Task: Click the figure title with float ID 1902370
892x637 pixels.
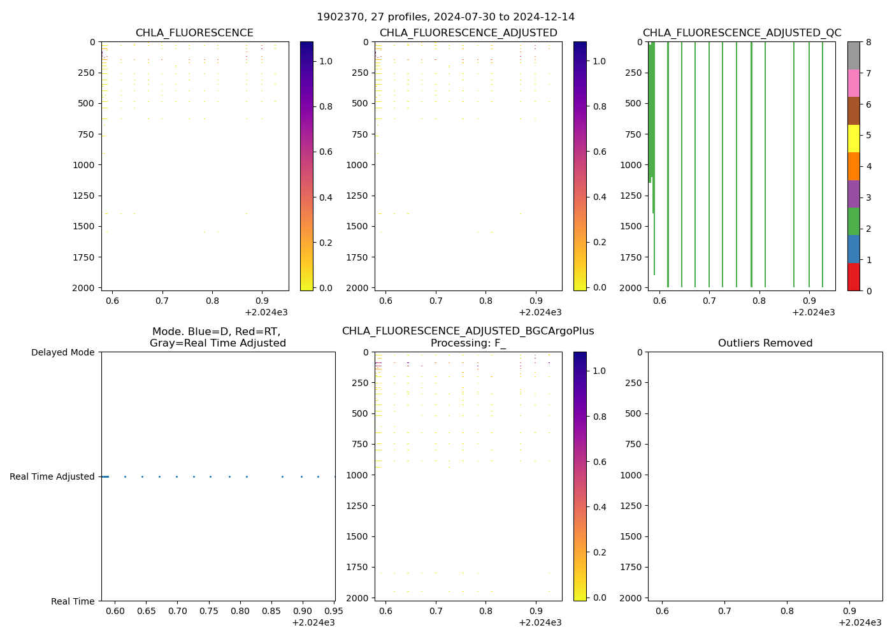Action: [445, 17]
